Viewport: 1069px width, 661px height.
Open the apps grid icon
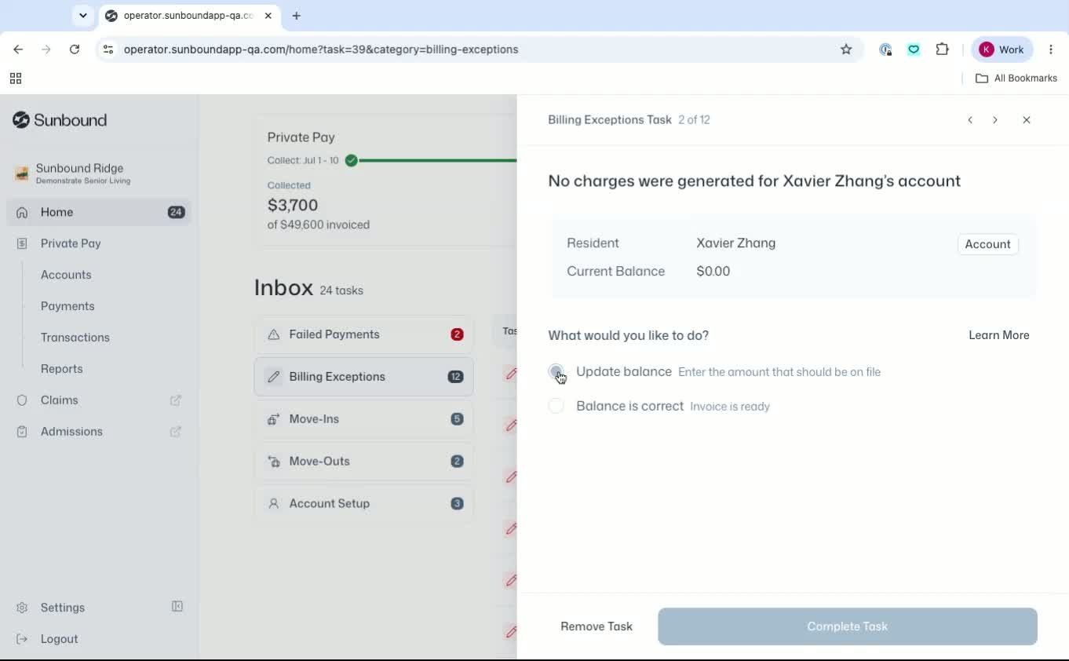tap(16, 79)
